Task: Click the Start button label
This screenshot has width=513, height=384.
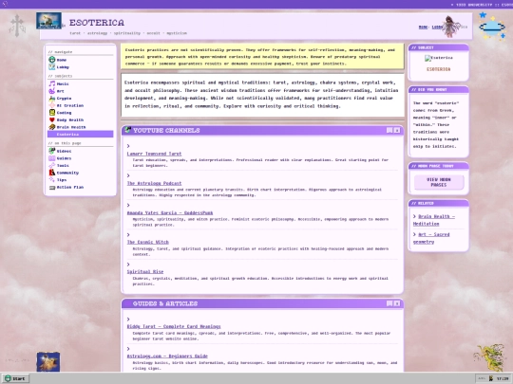Action: click(19, 378)
